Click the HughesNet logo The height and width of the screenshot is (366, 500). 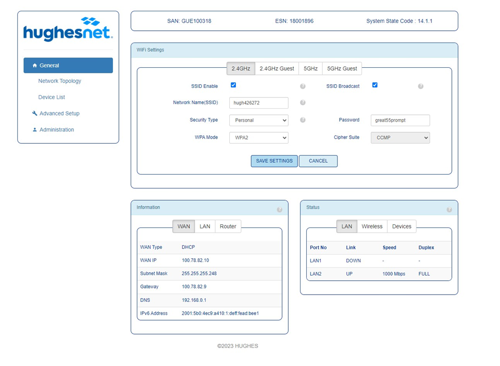point(68,29)
